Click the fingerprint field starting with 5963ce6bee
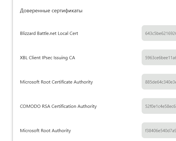 click(159, 57)
